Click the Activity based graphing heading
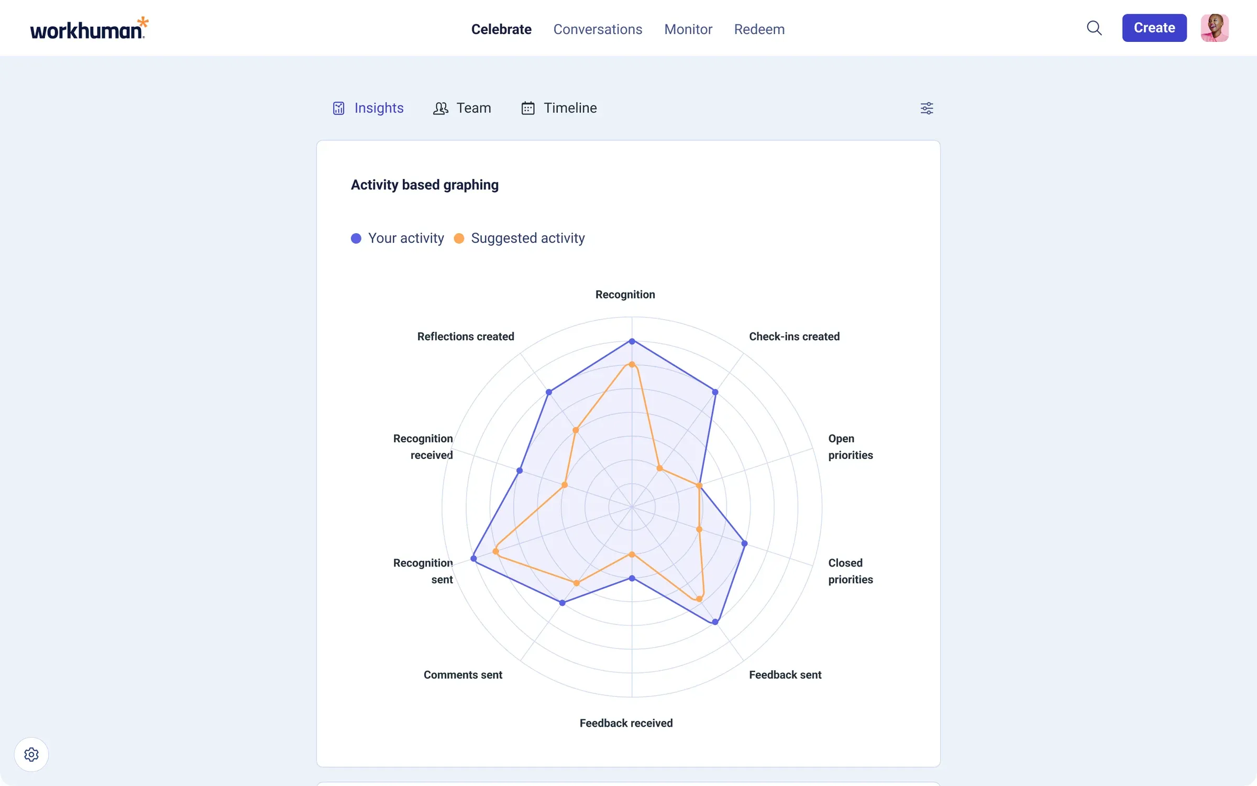The height and width of the screenshot is (786, 1257). (x=424, y=185)
